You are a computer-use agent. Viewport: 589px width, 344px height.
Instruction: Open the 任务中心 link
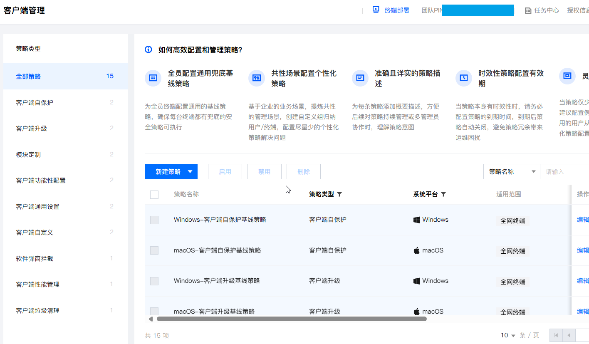click(x=547, y=10)
